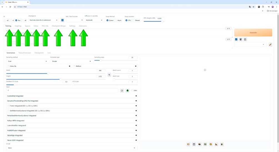Expand LatentModifier Integrated section
Viewport: 279px width, 152px height.
72,126
